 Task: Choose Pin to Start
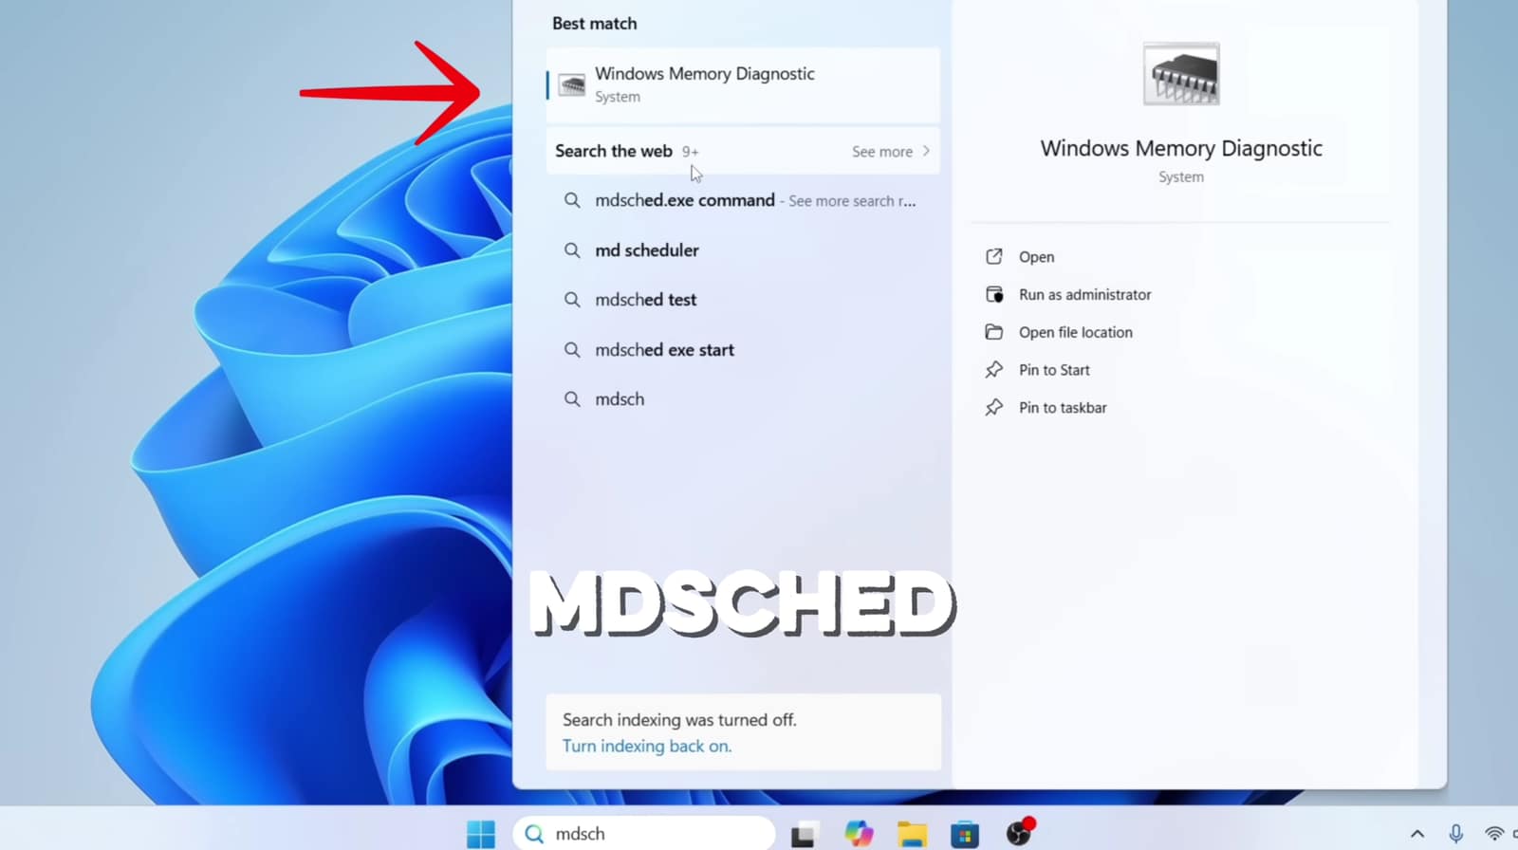(x=1054, y=370)
